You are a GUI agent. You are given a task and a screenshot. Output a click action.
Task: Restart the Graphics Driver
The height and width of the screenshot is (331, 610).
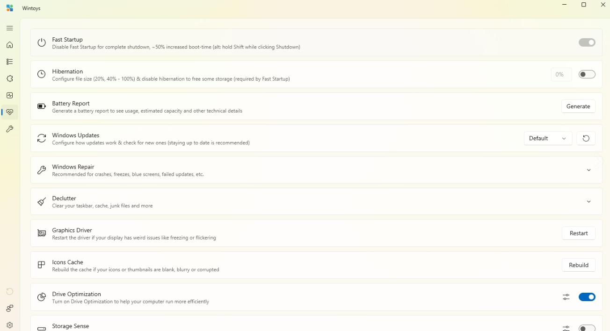click(578, 233)
